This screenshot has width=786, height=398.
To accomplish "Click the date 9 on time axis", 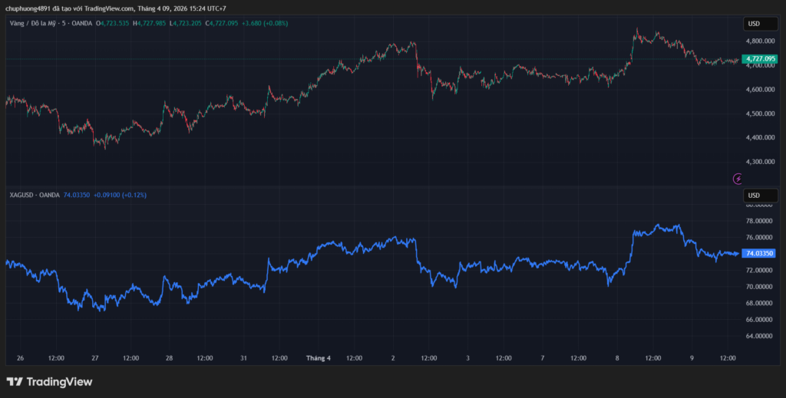I will point(692,358).
